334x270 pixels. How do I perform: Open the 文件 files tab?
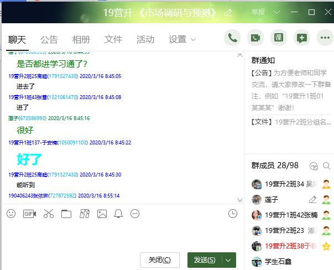[x=113, y=39]
